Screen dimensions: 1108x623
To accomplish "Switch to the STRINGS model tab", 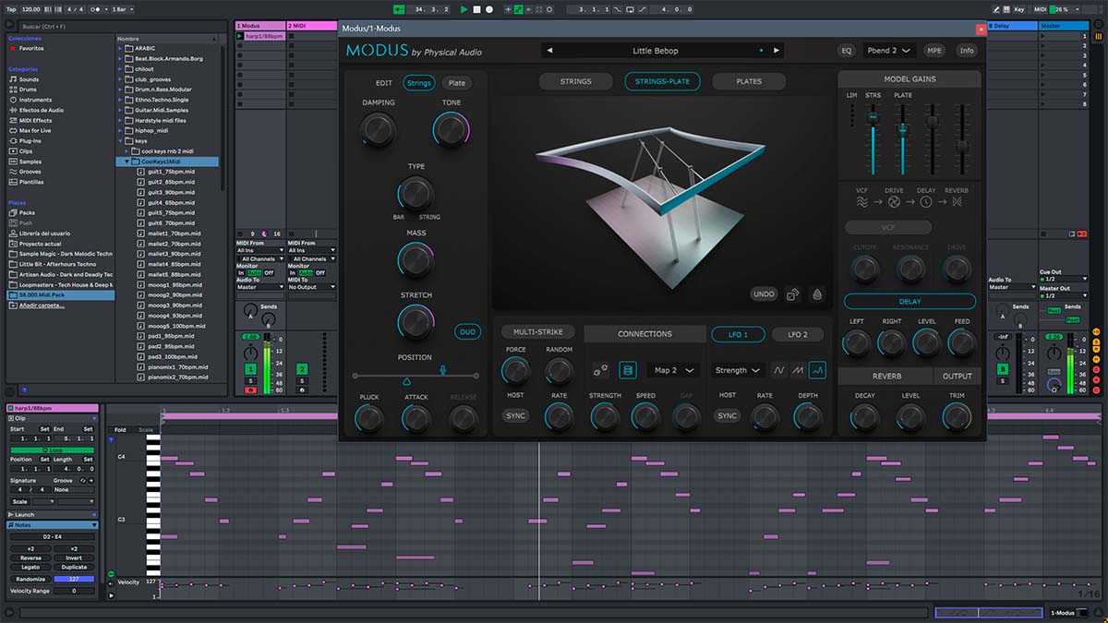I will (x=575, y=81).
